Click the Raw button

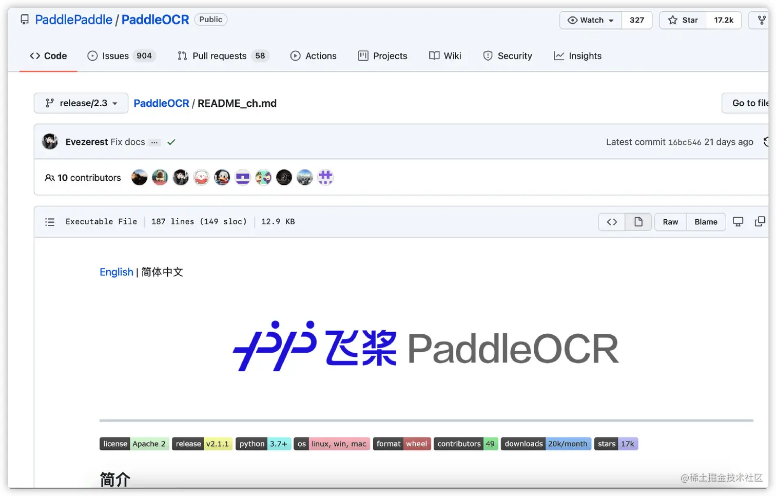[x=670, y=222]
